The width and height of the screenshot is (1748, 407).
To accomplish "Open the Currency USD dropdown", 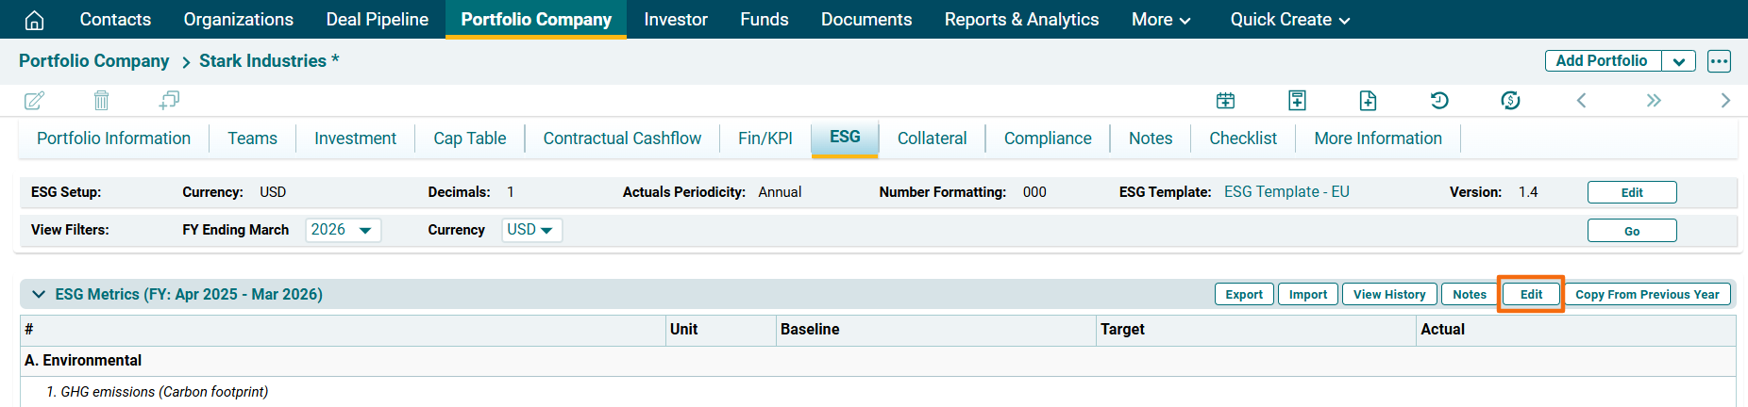I will (x=530, y=230).
